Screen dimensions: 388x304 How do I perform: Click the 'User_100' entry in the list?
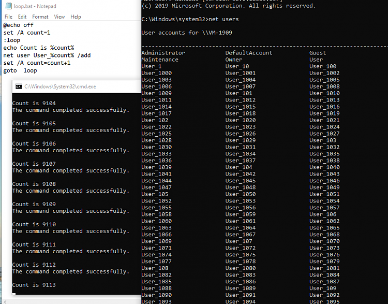point(323,66)
